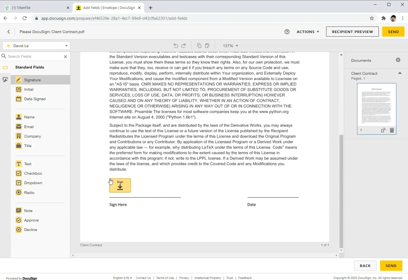Select the Name field icon
This screenshot has width=408, height=280.
point(19,117)
